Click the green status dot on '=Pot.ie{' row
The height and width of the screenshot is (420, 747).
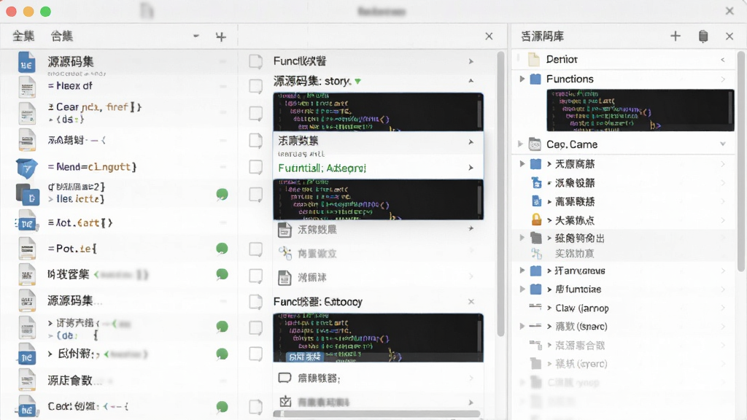(x=222, y=248)
